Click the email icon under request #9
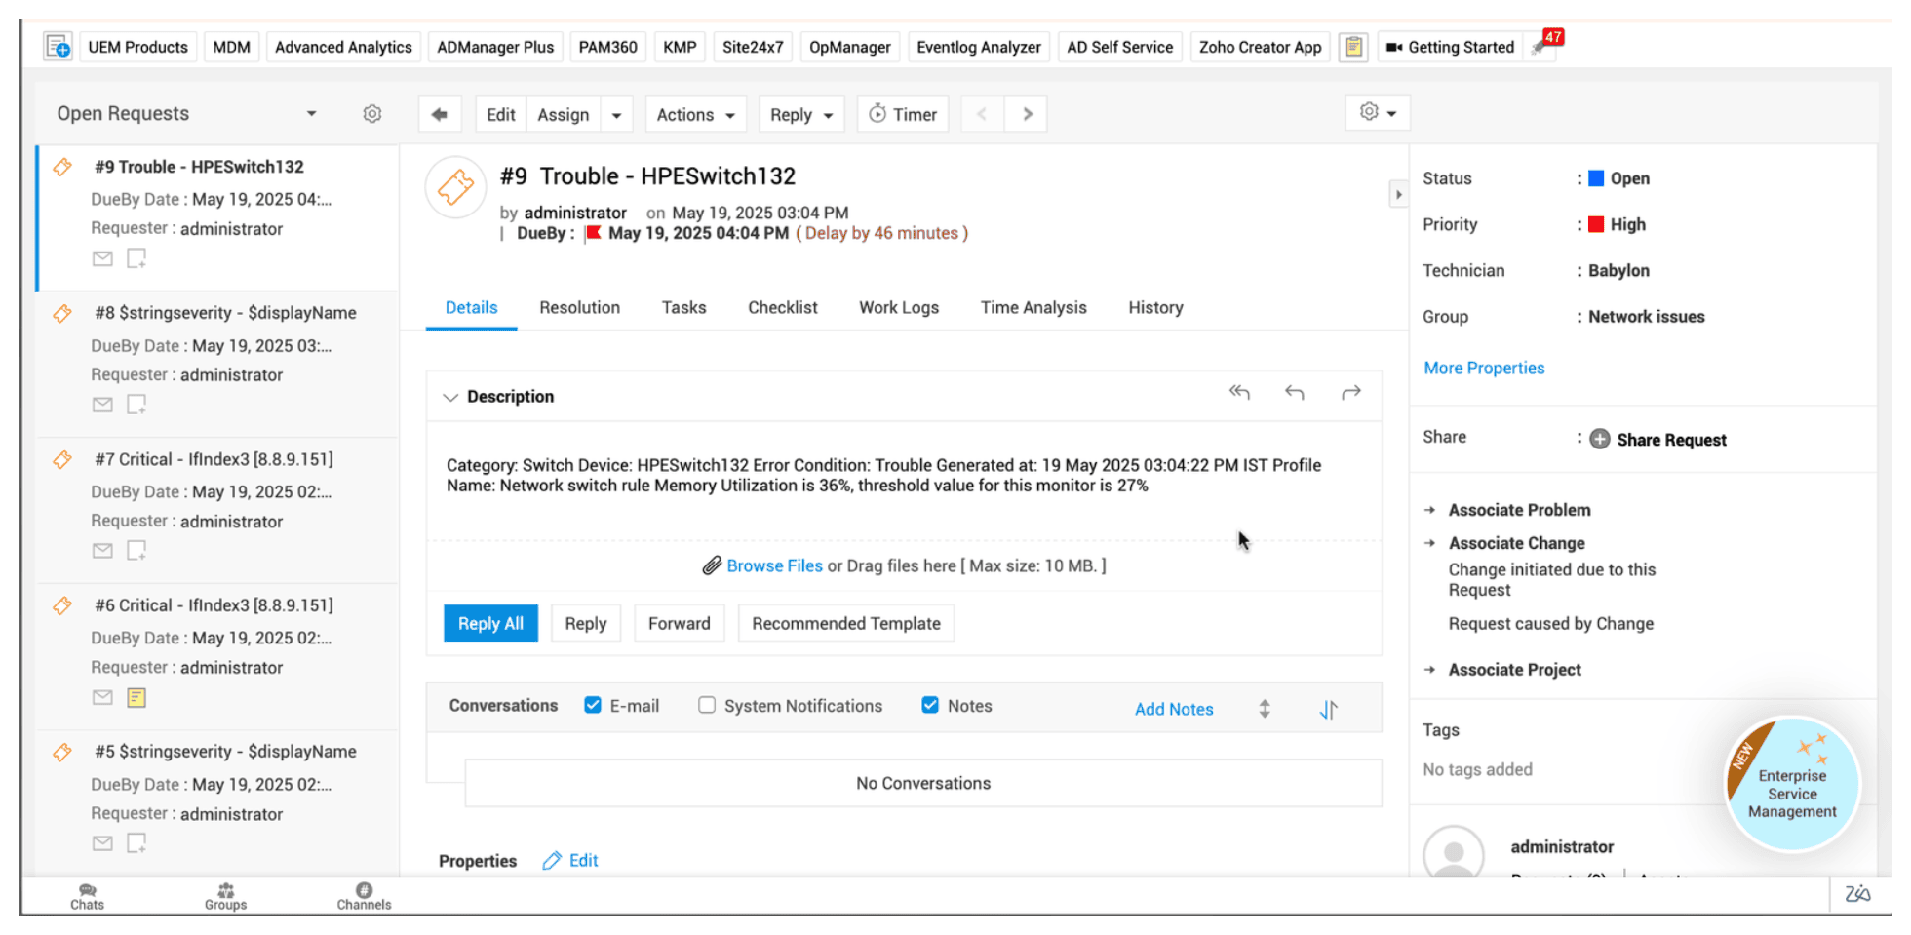 [x=102, y=258]
